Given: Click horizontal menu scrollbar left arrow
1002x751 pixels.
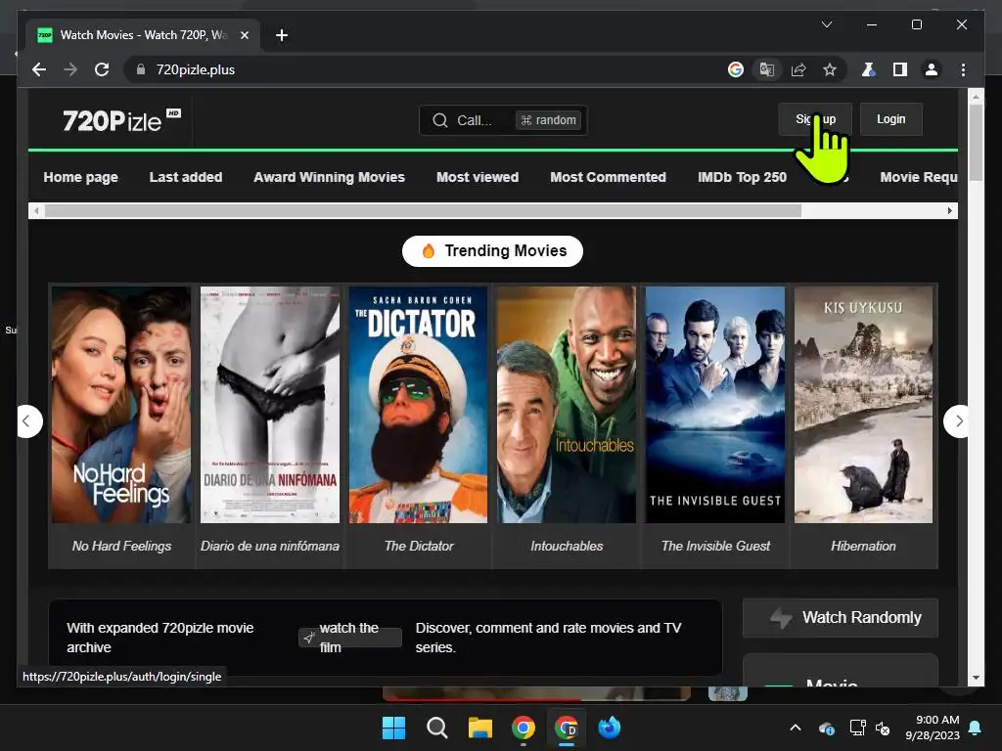Looking at the screenshot, I should pos(36,211).
